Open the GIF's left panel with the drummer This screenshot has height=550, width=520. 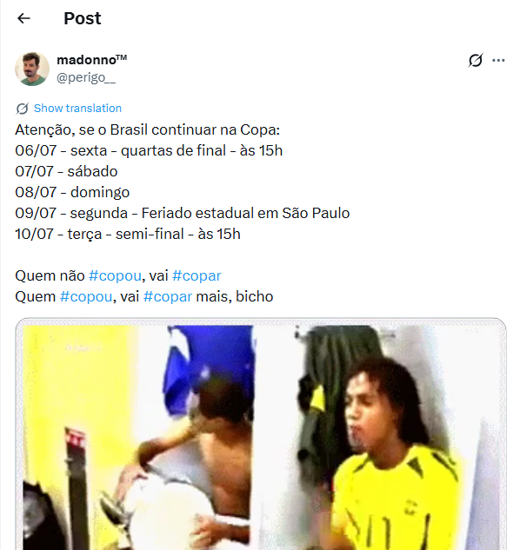tap(137, 437)
